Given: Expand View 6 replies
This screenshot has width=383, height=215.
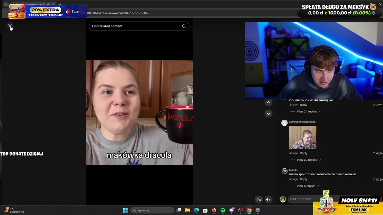Looking at the screenshot, I should [307, 186].
